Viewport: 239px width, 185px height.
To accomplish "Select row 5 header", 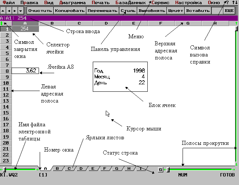I will (x=6, y=53).
